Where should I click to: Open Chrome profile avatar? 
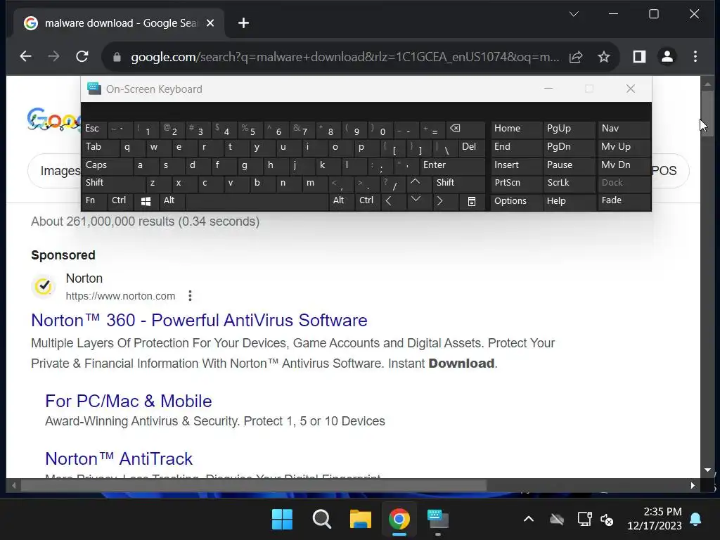(x=667, y=56)
